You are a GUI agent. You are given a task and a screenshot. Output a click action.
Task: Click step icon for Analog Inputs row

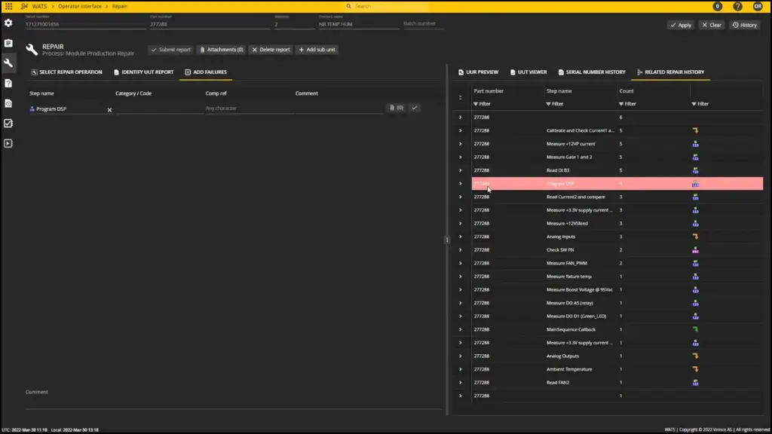pyautogui.click(x=695, y=237)
